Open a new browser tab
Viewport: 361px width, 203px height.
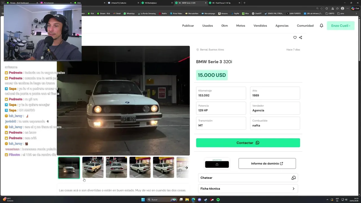245,3
